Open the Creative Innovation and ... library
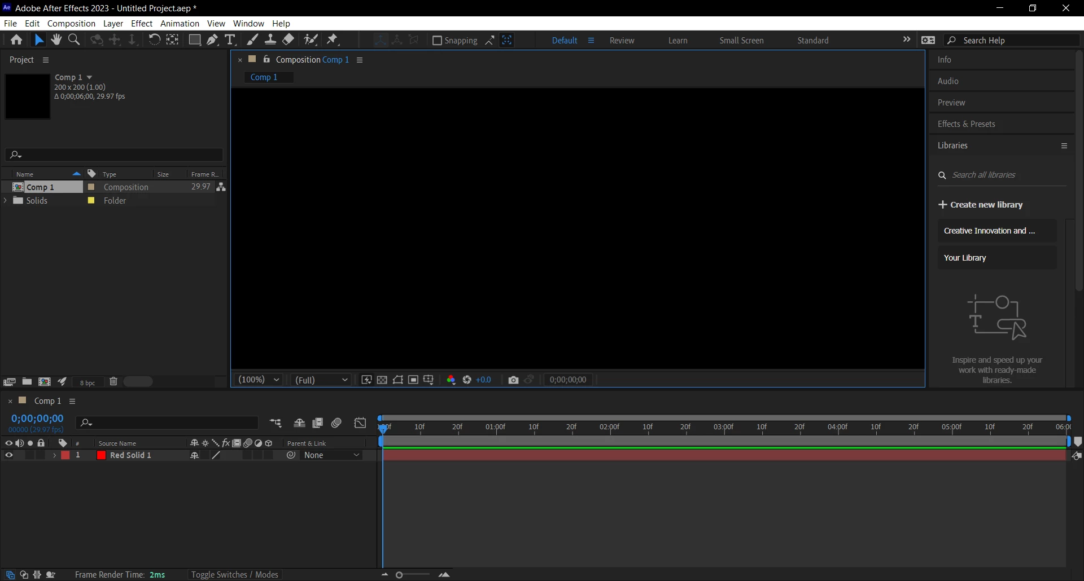Viewport: 1084px width, 581px height. click(997, 231)
